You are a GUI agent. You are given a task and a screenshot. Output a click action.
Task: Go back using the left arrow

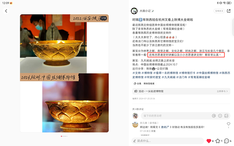click(6, 11)
